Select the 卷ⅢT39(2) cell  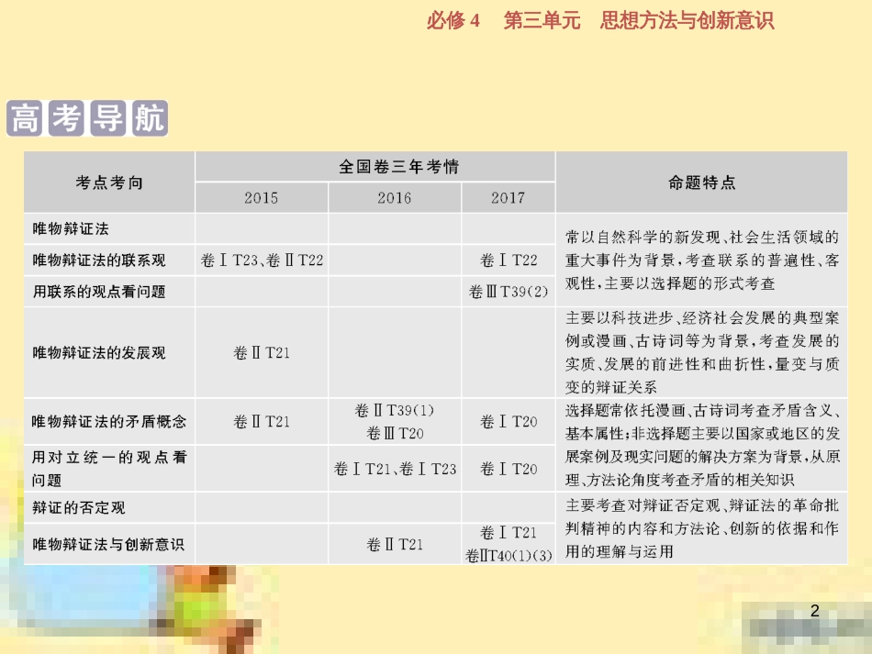coord(507,290)
